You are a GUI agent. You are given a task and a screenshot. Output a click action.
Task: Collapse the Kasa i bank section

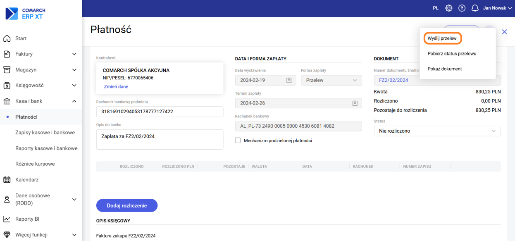(74, 101)
